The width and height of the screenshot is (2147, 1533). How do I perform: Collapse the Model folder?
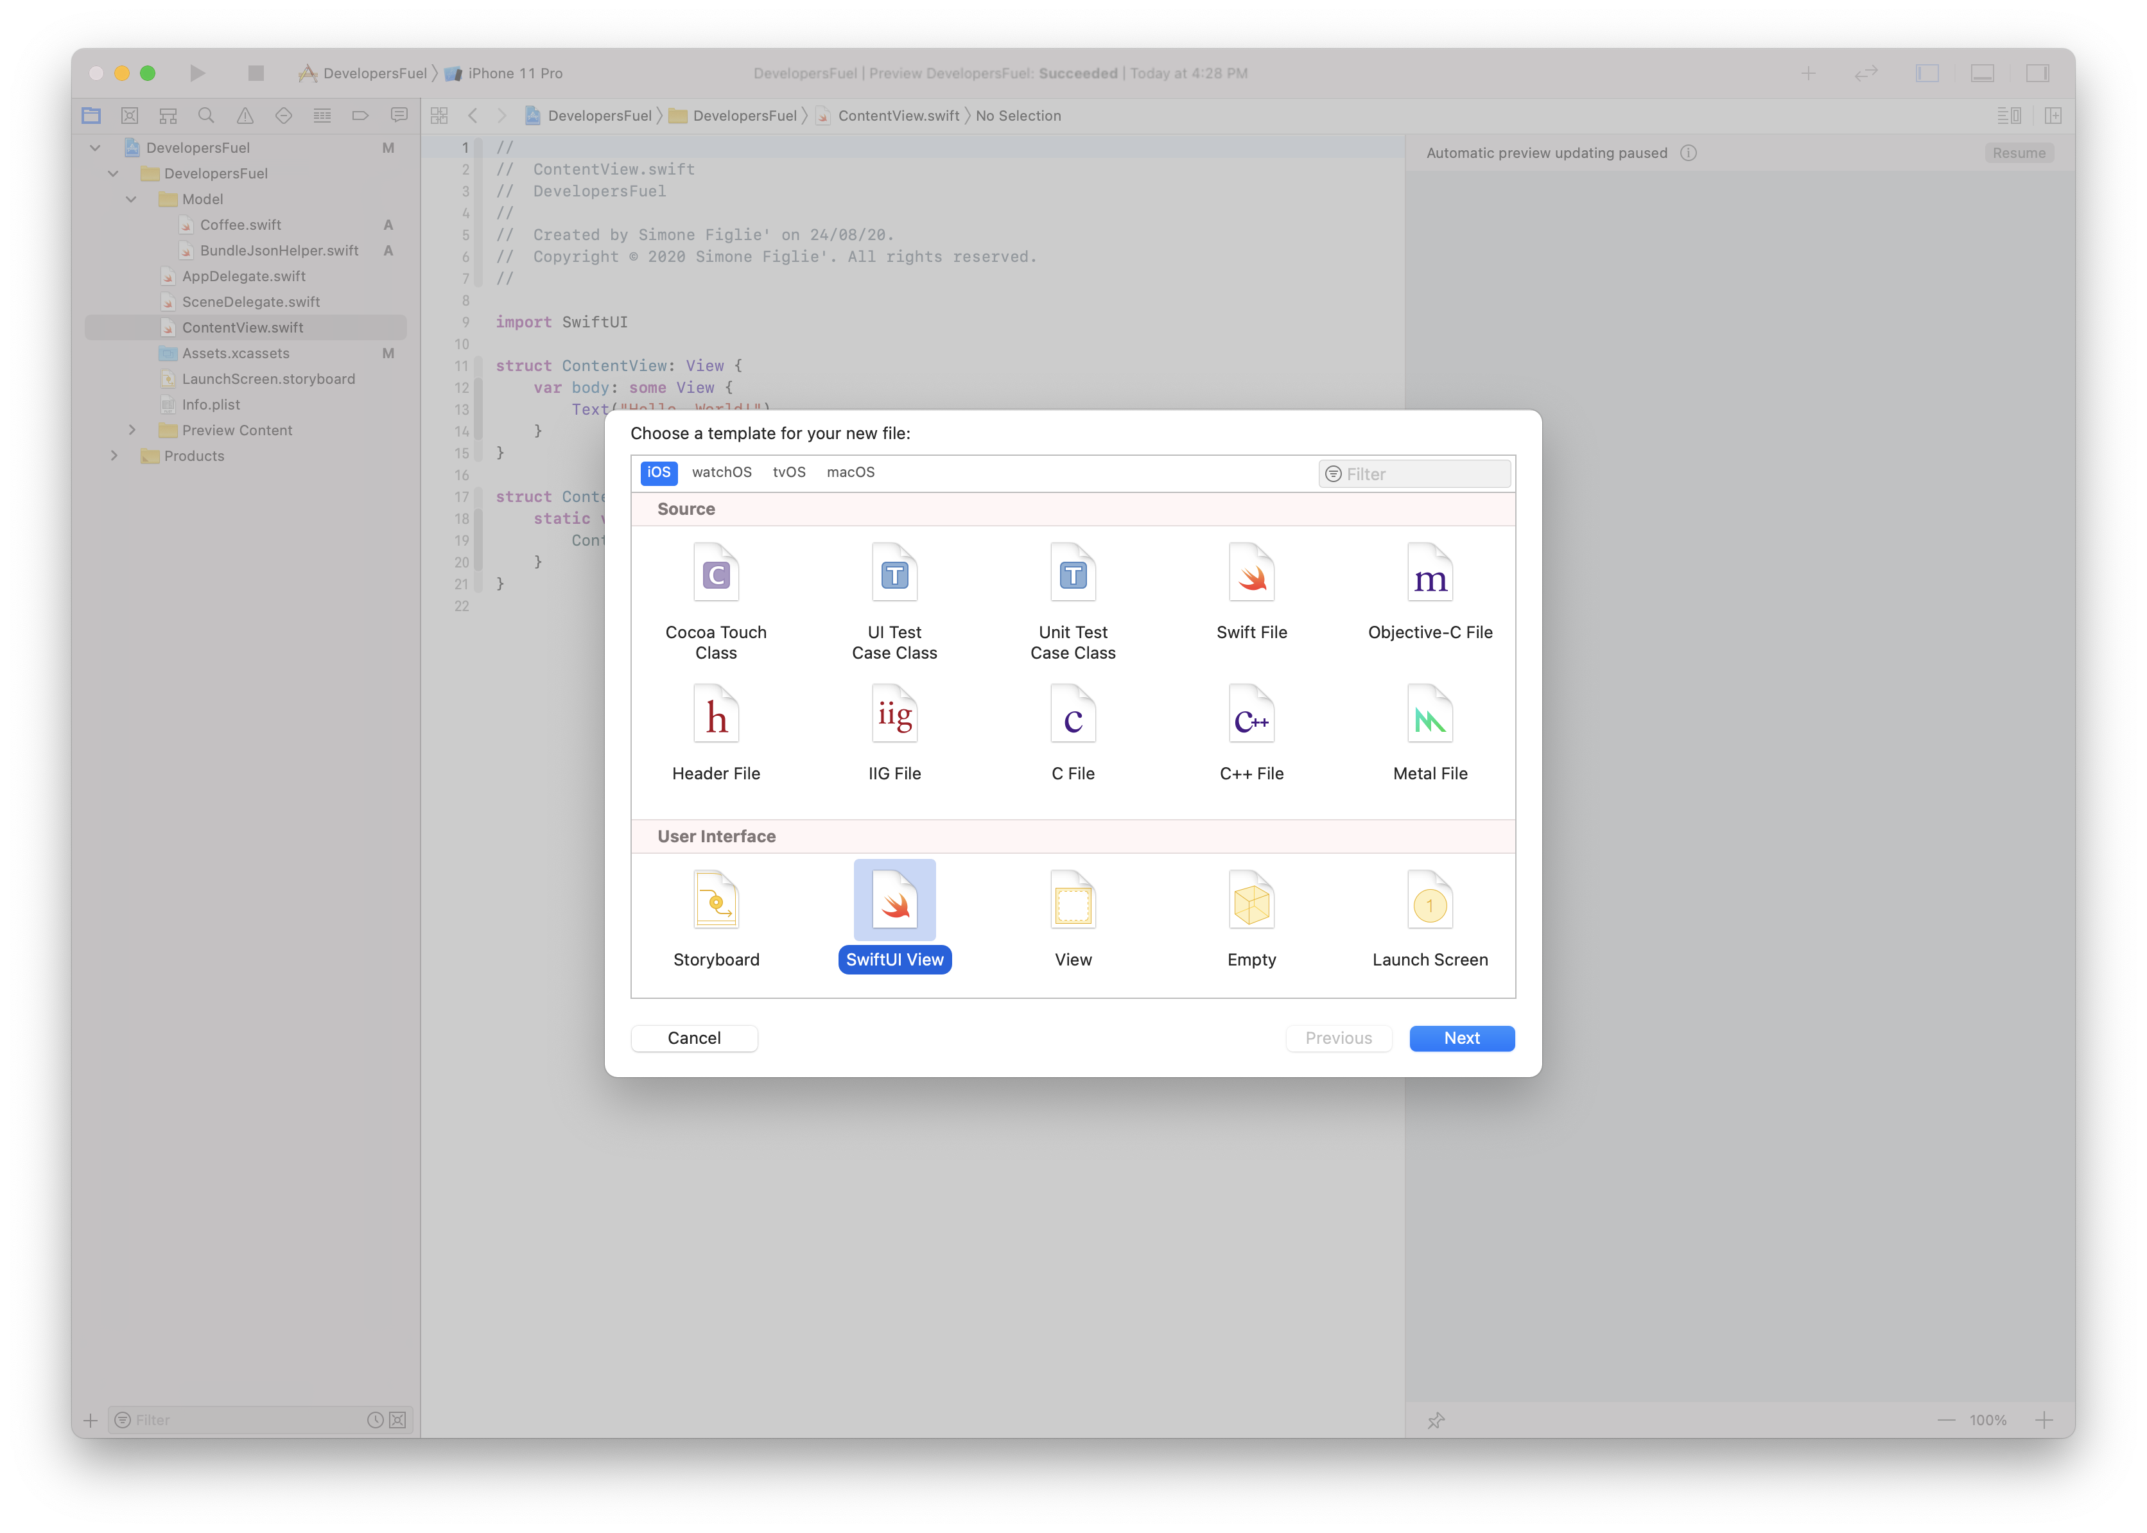pyautogui.click(x=131, y=199)
